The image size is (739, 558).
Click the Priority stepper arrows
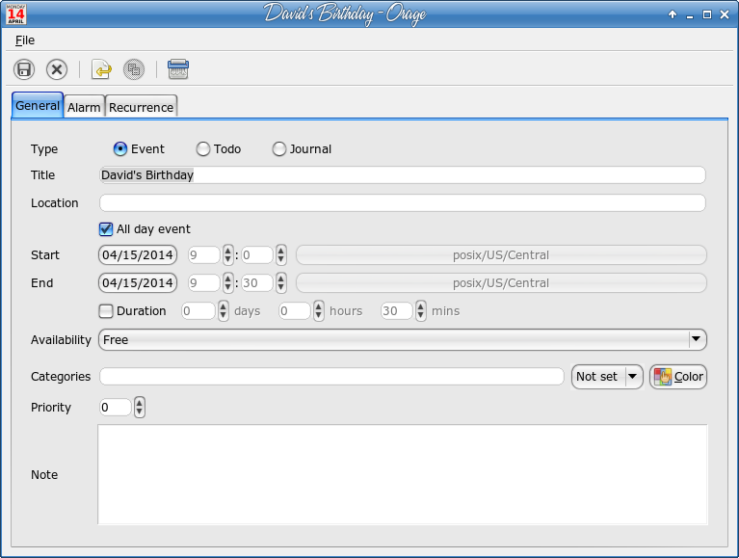(x=139, y=408)
